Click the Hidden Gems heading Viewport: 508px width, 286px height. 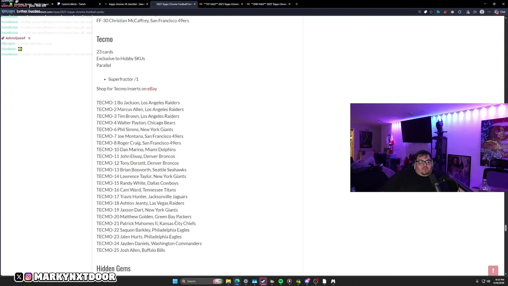(x=114, y=269)
